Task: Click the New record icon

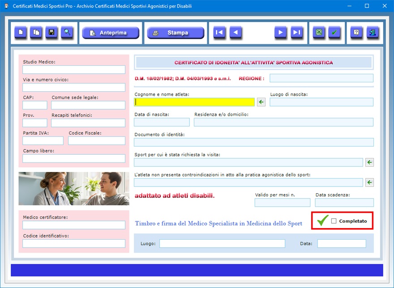Action: point(21,33)
